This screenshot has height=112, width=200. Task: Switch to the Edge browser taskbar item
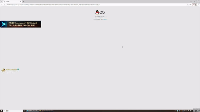pyautogui.click(x=32, y=111)
